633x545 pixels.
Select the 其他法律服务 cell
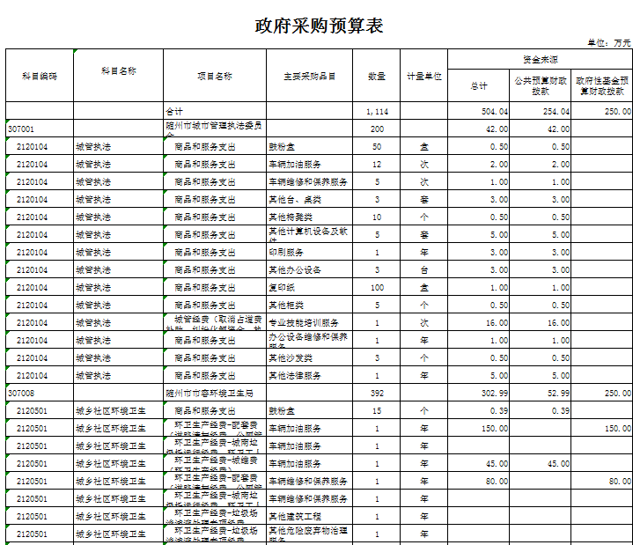pyautogui.click(x=309, y=375)
